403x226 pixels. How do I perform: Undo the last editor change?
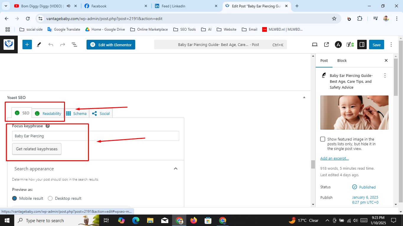coord(50,44)
